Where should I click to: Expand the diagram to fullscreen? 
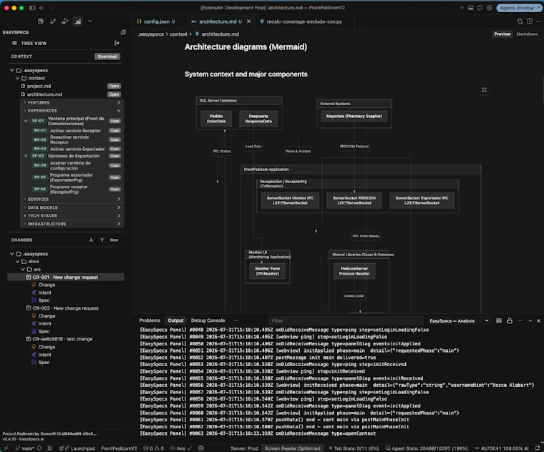(484, 90)
